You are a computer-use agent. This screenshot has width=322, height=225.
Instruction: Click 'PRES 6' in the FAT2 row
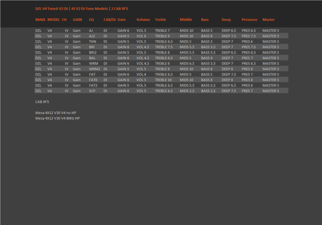pos(247,85)
